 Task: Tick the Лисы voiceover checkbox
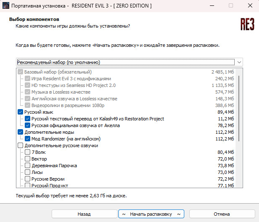point(28,172)
